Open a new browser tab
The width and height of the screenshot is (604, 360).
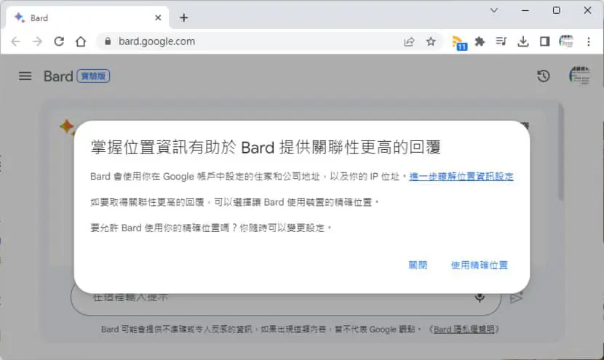(183, 17)
